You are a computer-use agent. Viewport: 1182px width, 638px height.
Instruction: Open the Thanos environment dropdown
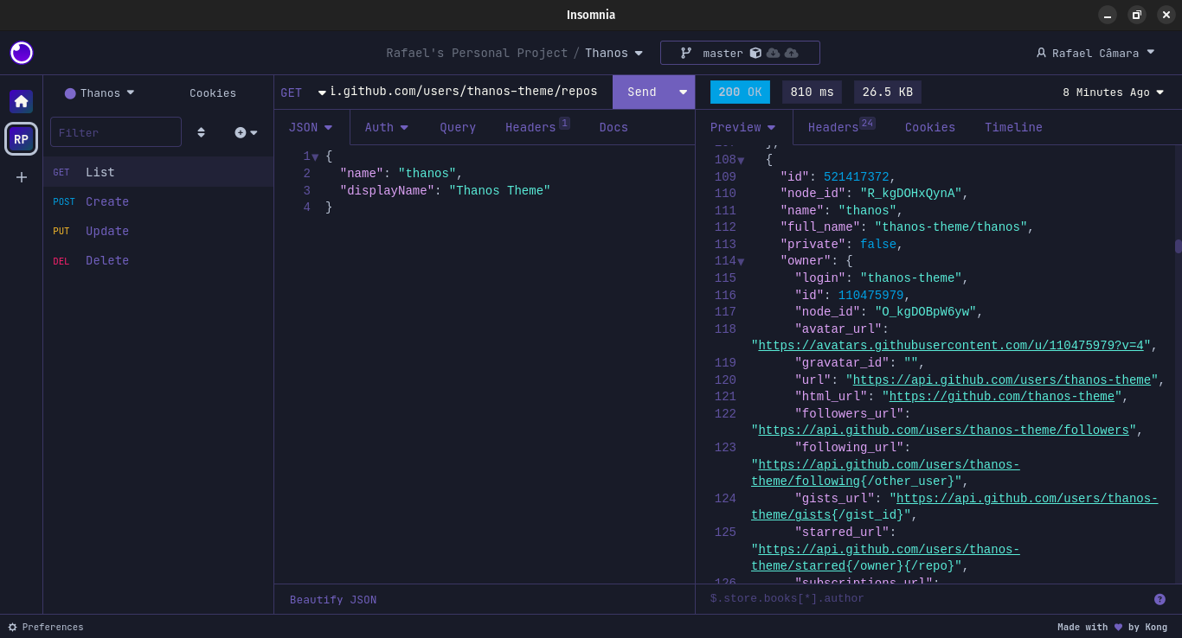[100, 93]
